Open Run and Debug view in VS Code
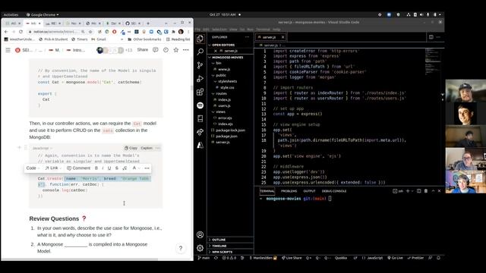The image size is (486, 273). (x=200, y=79)
